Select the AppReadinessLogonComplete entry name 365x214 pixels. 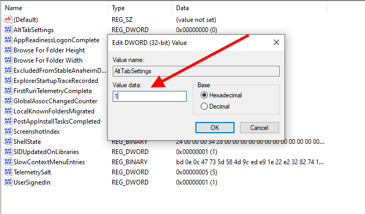pos(56,40)
